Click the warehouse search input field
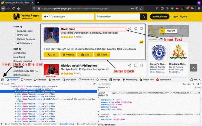The image size is (202, 126). [x=72, y=17]
